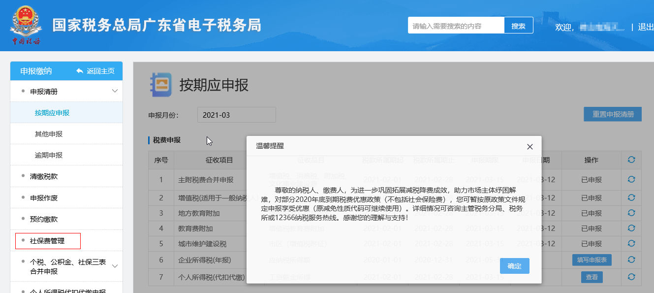Collapse the 申报清册 menu section
Screen dimensions: 654x293
(x=115, y=91)
